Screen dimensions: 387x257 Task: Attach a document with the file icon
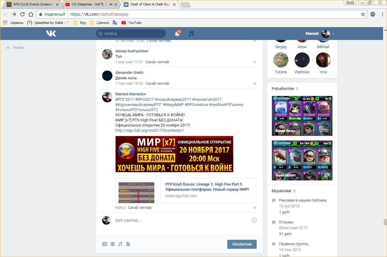[128, 244]
